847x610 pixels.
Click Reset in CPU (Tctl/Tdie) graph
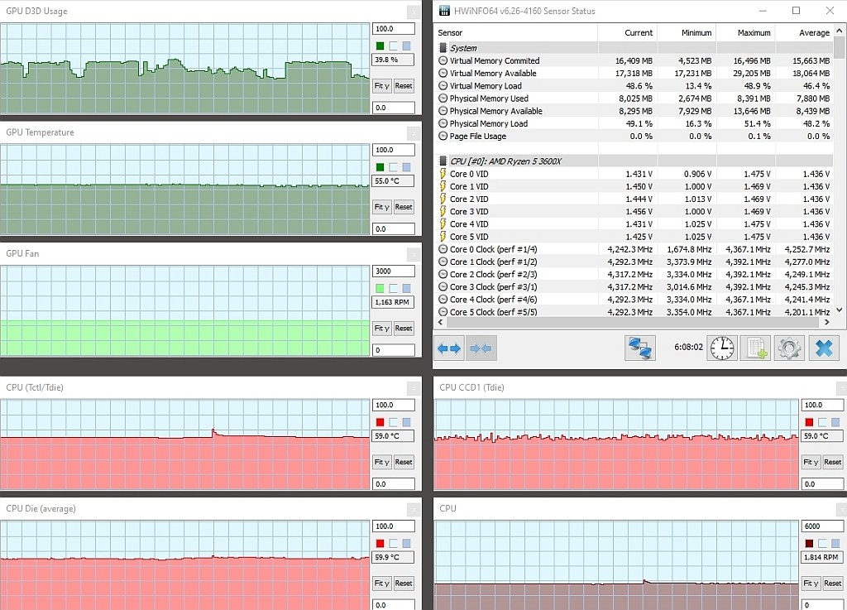[x=404, y=462]
